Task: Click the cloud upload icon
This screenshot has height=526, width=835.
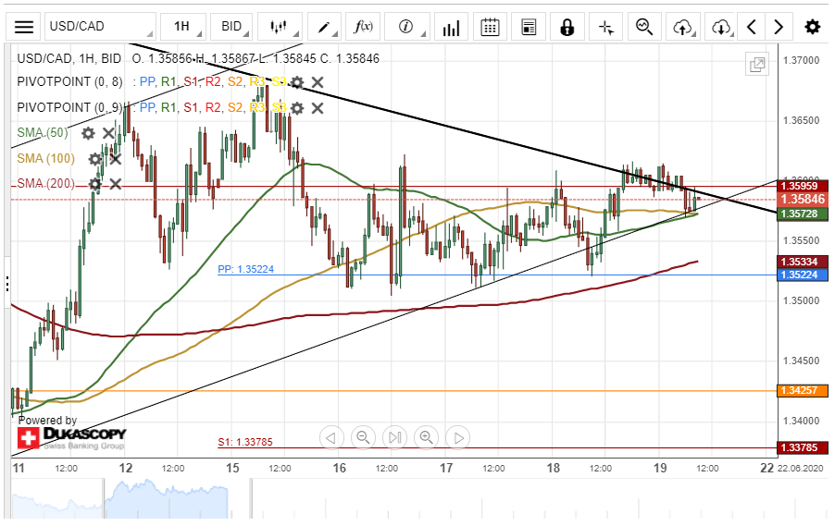Action: 683,27
